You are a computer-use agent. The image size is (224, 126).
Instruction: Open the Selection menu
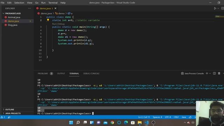(x=19, y=3)
